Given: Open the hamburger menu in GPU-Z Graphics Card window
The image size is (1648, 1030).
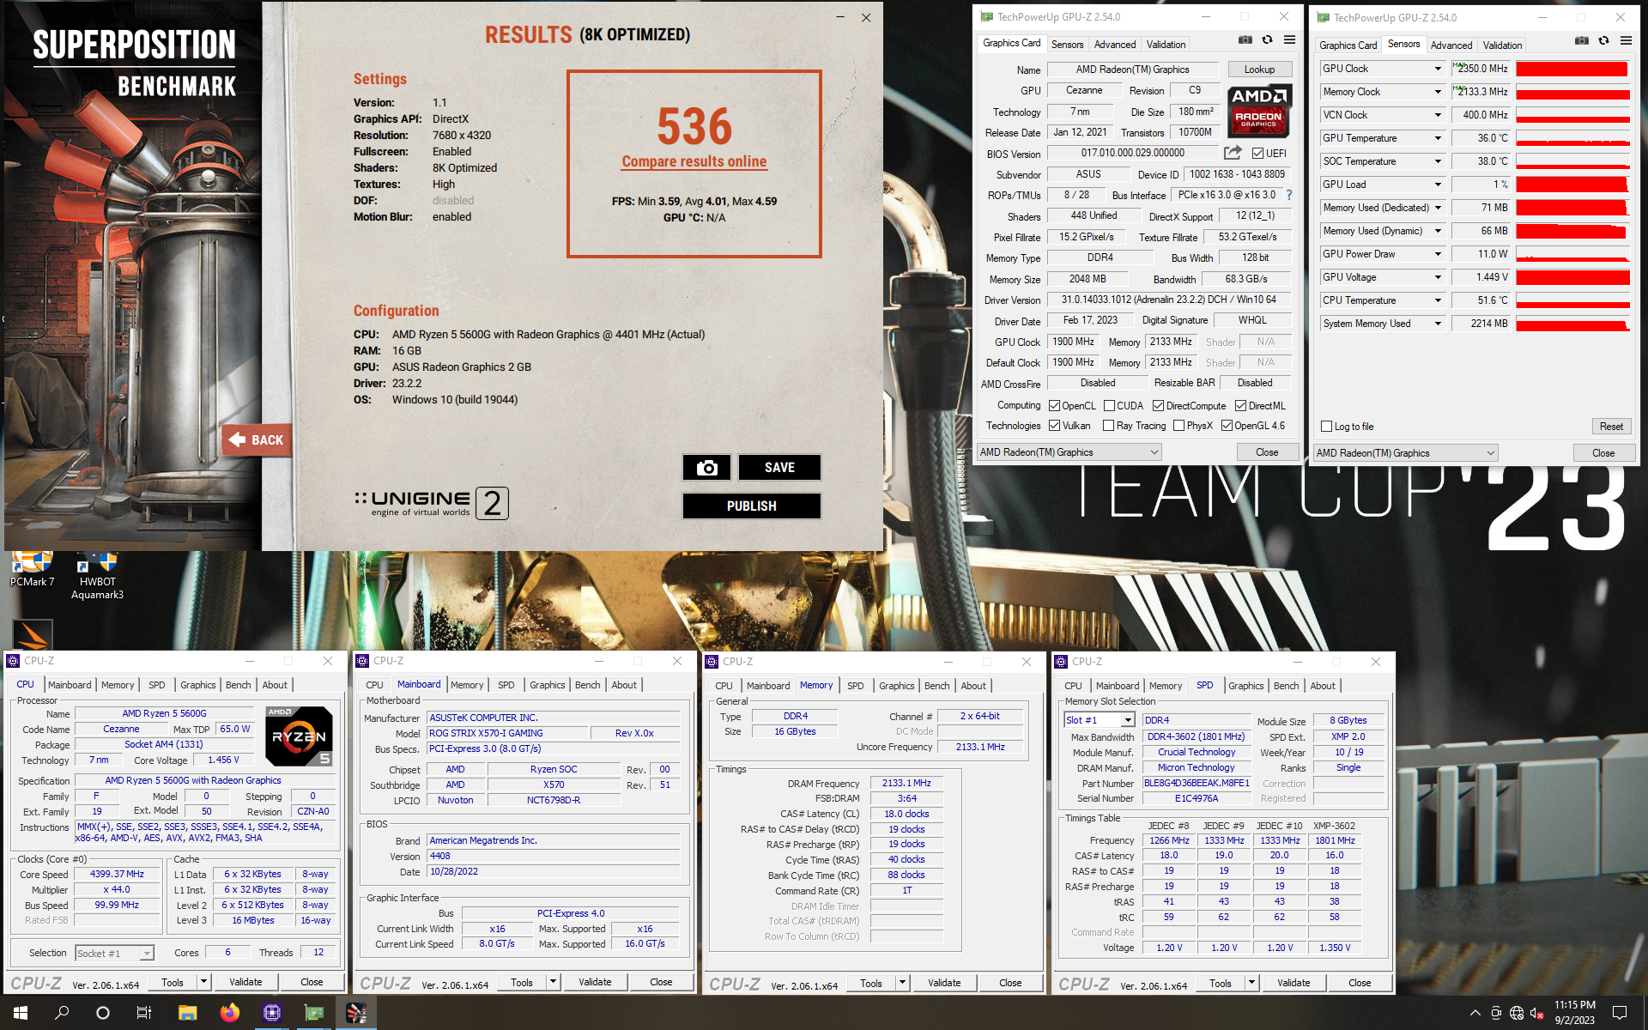Looking at the screenshot, I should pyautogui.click(x=1289, y=40).
